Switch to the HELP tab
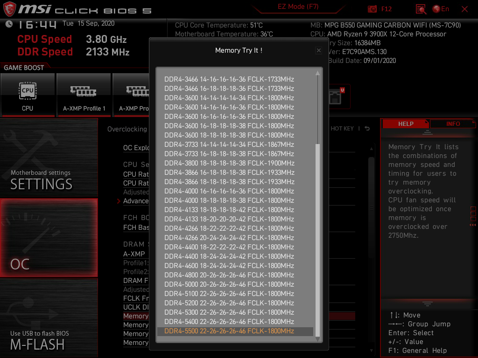This screenshot has height=358, width=478. (406, 124)
